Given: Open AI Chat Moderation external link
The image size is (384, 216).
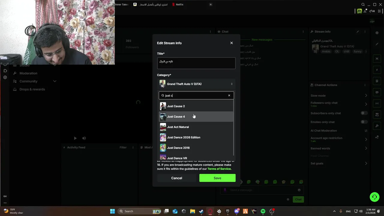Looking at the screenshot, I should point(366,130).
